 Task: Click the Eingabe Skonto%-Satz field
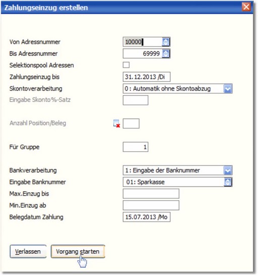click(x=136, y=100)
